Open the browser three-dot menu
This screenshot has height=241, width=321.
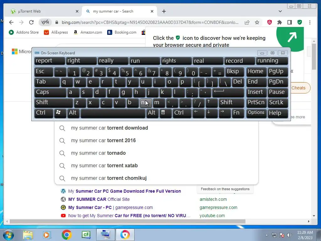click(310, 22)
